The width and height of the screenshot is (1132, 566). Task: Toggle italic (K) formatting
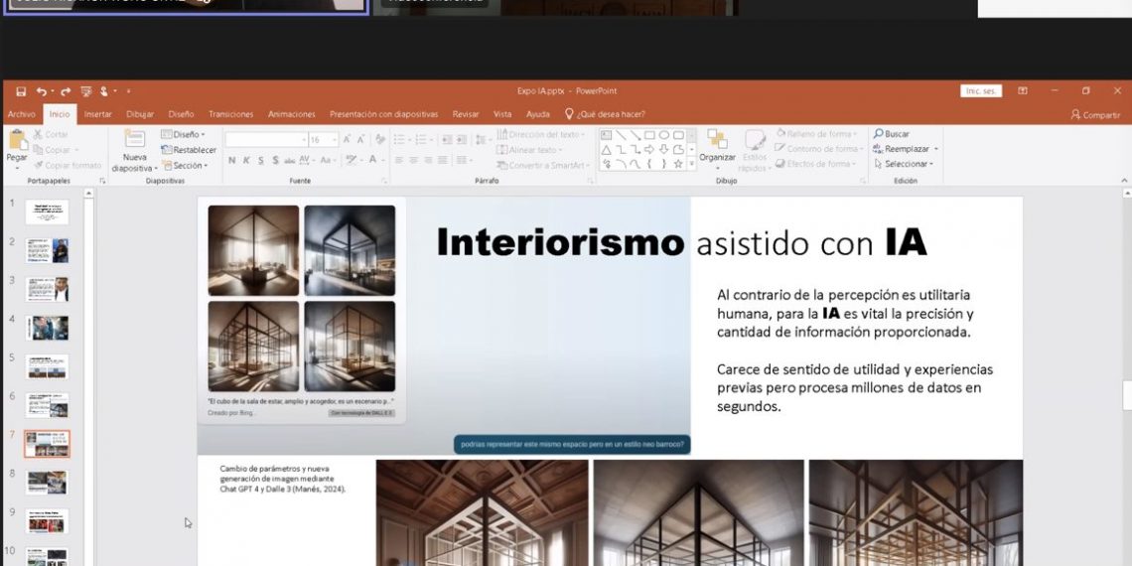point(246,160)
